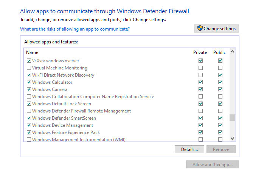Image resolution: width=267 pixels, height=171 pixels.
Task: Click the shield icon on Change settings
Action: [200, 29]
